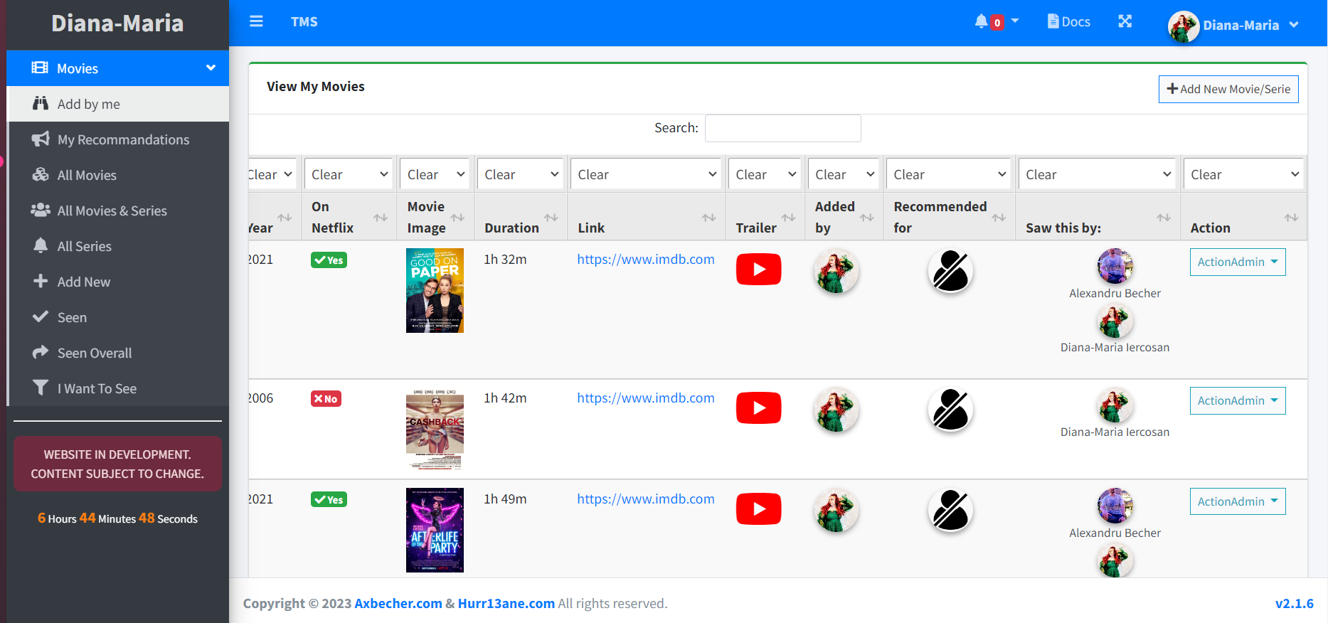Screen dimensions: 1328x623
Task: Toggle fullscreen with the expand icon
Action: [x=1125, y=21]
